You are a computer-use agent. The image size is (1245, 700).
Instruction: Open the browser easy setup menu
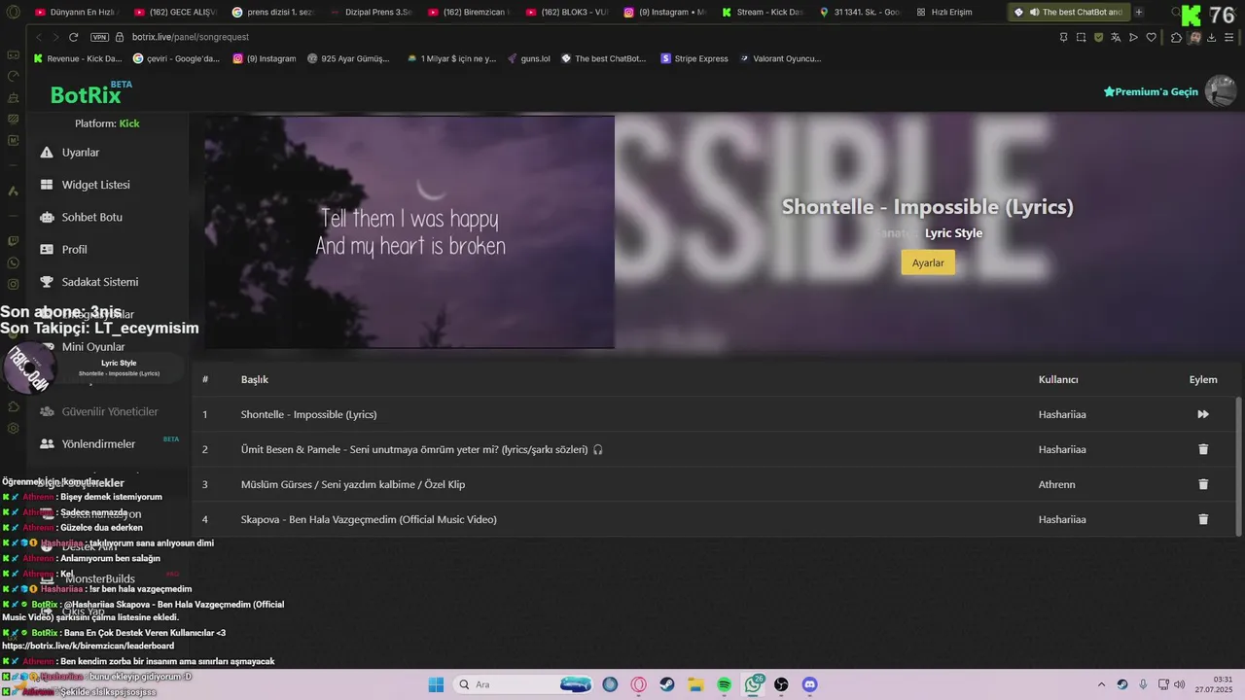[1230, 37]
